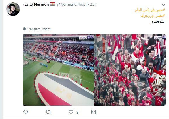Open Nermen's profile avatar picture
Image resolution: width=169 pixels, height=119 pixels.
pos(13,9)
